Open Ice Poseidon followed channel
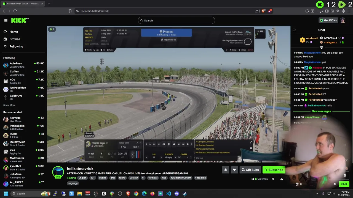This screenshot has width=353, height=198. [23, 89]
